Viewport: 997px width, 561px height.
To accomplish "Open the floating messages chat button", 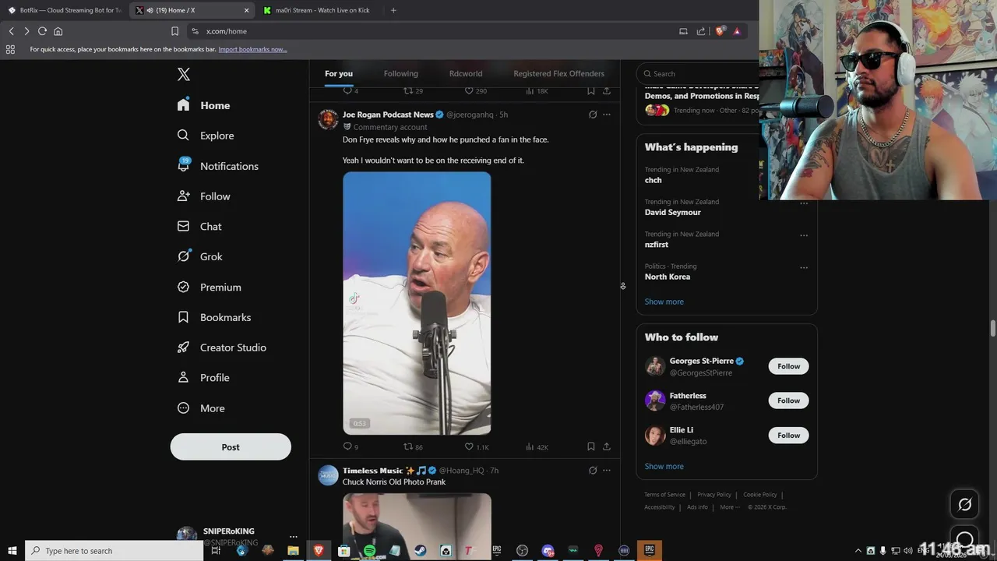I will [964, 538].
